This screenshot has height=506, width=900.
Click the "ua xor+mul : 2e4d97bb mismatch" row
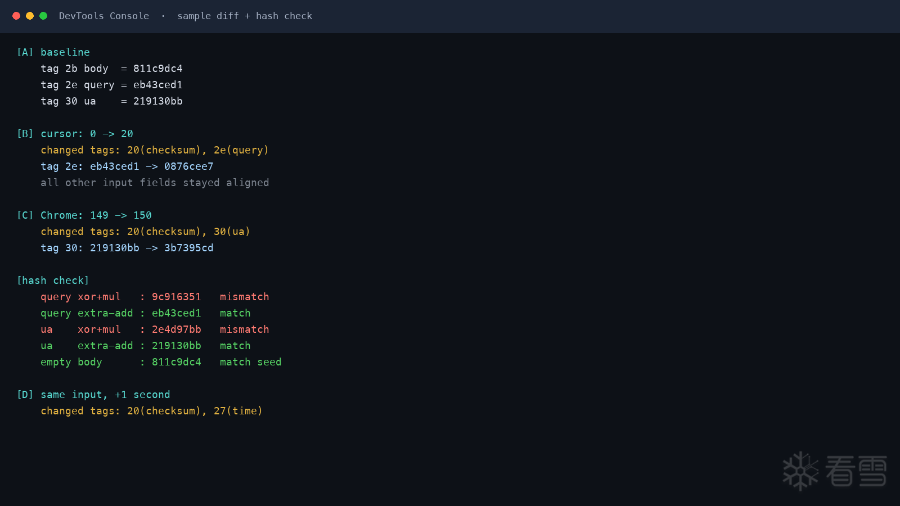(155, 329)
